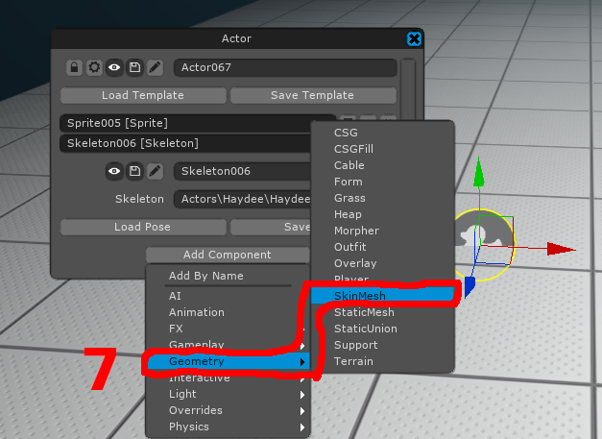Image resolution: width=602 pixels, height=439 pixels.
Task: Click the Actor panel vertical scrollbar
Action: click(x=408, y=89)
